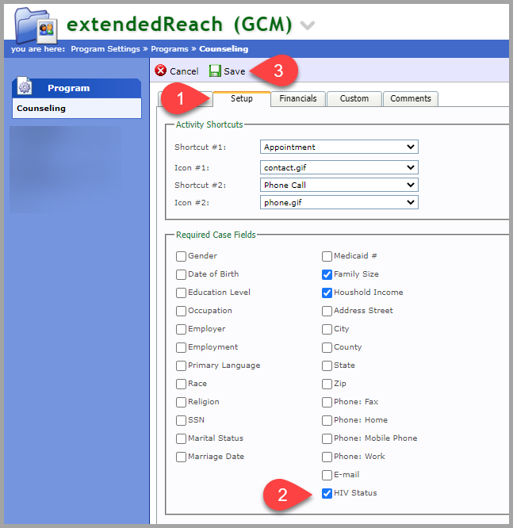Image resolution: width=513 pixels, height=528 pixels.
Task: Click the extendedReach (GCM) title text
Action: click(179, 25)
